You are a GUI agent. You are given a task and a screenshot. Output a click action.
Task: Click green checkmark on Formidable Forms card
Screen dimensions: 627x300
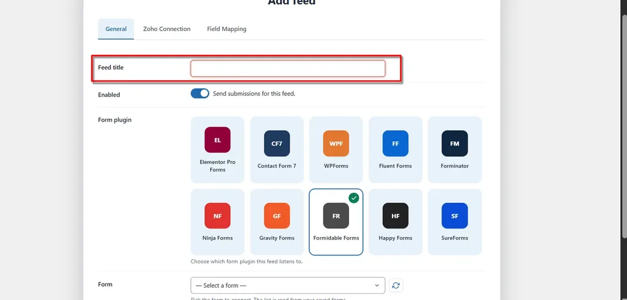coord(353,198)
